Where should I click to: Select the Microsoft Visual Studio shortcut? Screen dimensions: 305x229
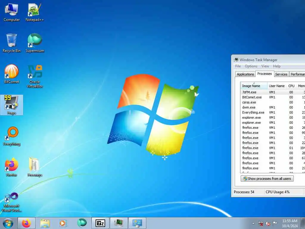click(12, 202)
